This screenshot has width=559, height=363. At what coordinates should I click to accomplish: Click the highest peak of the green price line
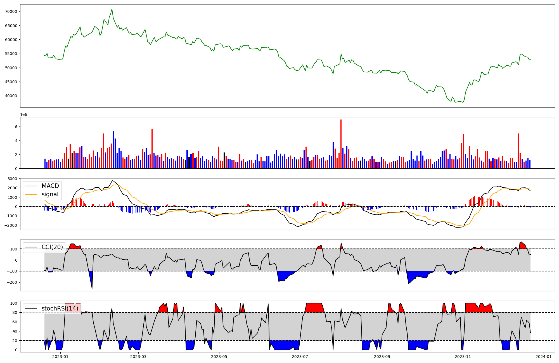pos(112,9)
